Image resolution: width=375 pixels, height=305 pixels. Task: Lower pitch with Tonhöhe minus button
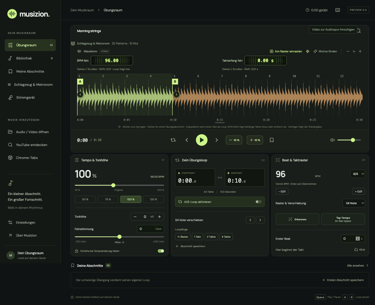pos(135,217)
